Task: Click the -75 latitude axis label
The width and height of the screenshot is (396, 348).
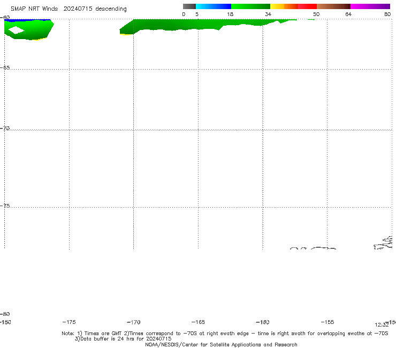Action: pos(5,206)
